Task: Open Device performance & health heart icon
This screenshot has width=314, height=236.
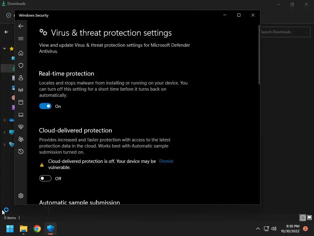Action: (21, 127)
